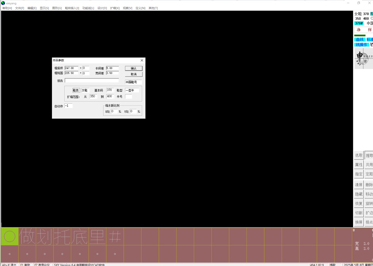Click the 基本码 field showing 370
The image size is (373, 266).
pyautogui.click(x=110, y=90)
